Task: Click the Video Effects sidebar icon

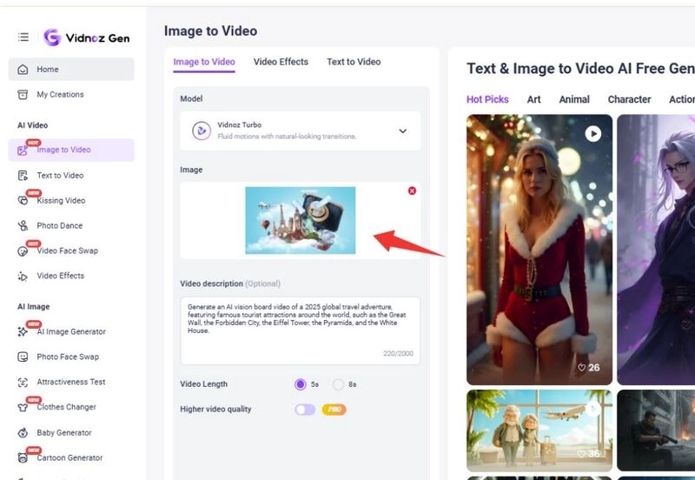Action: 23,277
